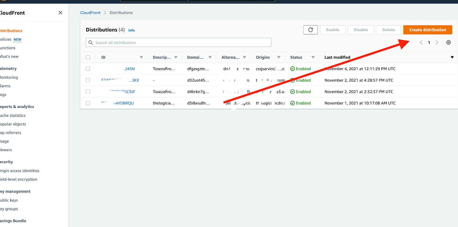This screenshot has height=227, width=458.
Task: Sort by Domain name column arrow
Action: pos(210,57)
